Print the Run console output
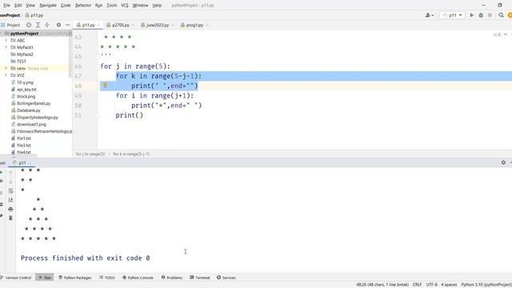Image resolution: width=512 pixels, height=288 pixels. (10, 209)
